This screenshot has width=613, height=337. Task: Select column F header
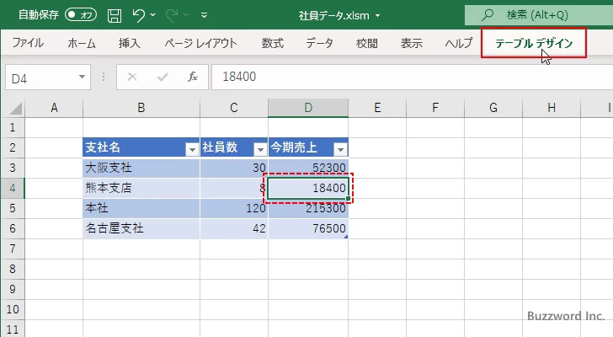point(435,108)
